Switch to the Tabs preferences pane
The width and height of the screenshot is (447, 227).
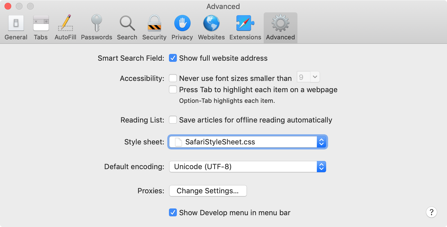click(x=41, y=28)
